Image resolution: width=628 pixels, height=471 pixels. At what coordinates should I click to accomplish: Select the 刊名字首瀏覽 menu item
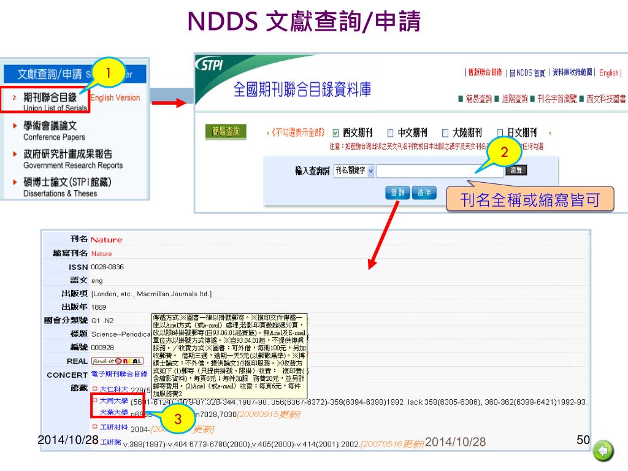[557, 99]
